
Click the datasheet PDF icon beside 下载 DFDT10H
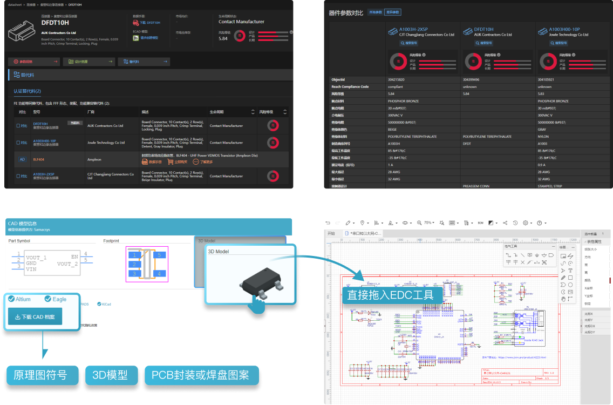(135, 23)
